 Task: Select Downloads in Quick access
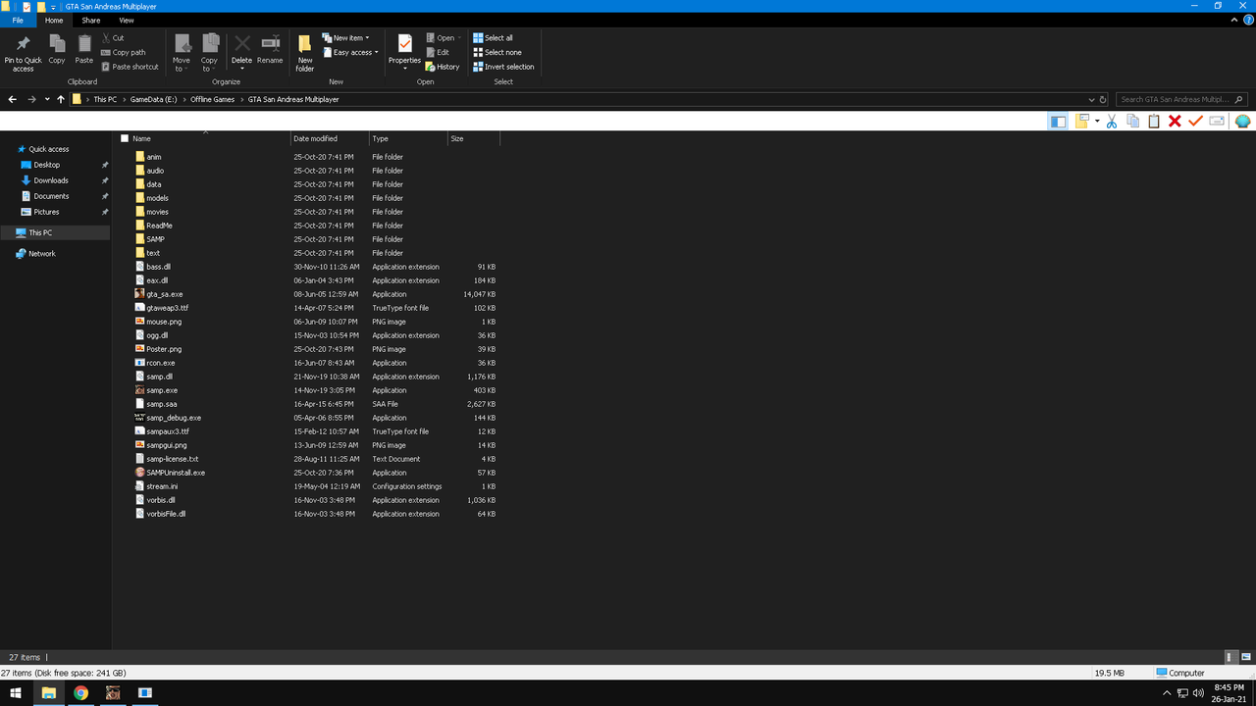(51, 180)
